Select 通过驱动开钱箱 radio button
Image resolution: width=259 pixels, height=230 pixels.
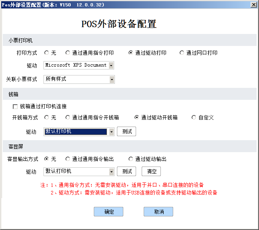tap(137, 117)
